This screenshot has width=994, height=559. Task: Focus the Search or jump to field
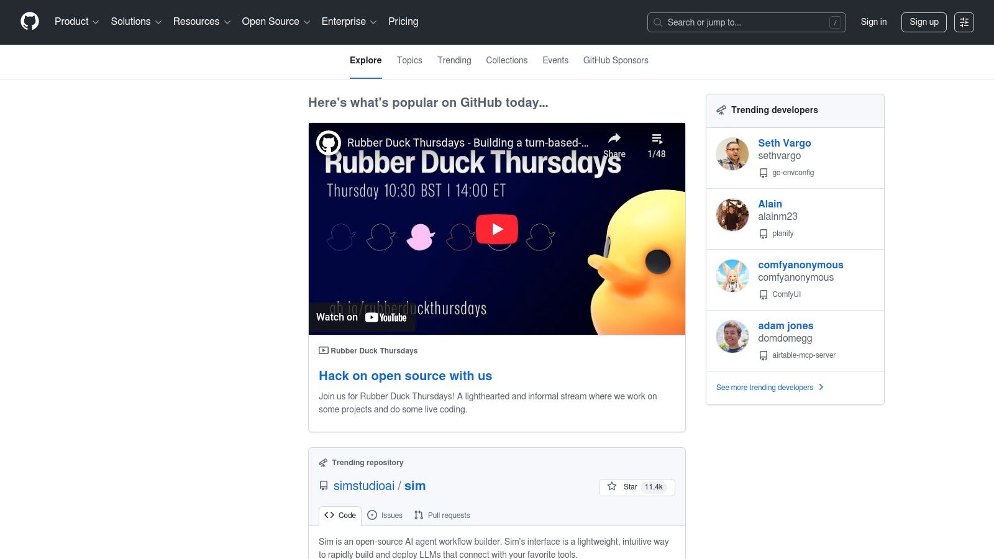tap(746, 22)
